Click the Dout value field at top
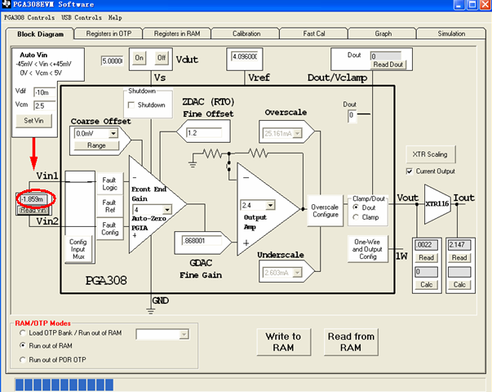The image size is (492, 392). click(386, 56)
